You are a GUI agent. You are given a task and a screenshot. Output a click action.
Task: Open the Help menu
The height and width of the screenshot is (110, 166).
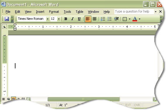tap(106, 12)
